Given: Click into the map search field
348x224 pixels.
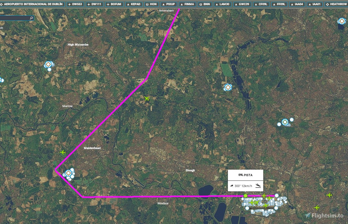Looking at the screenshot, I should [x=15, y=18].
